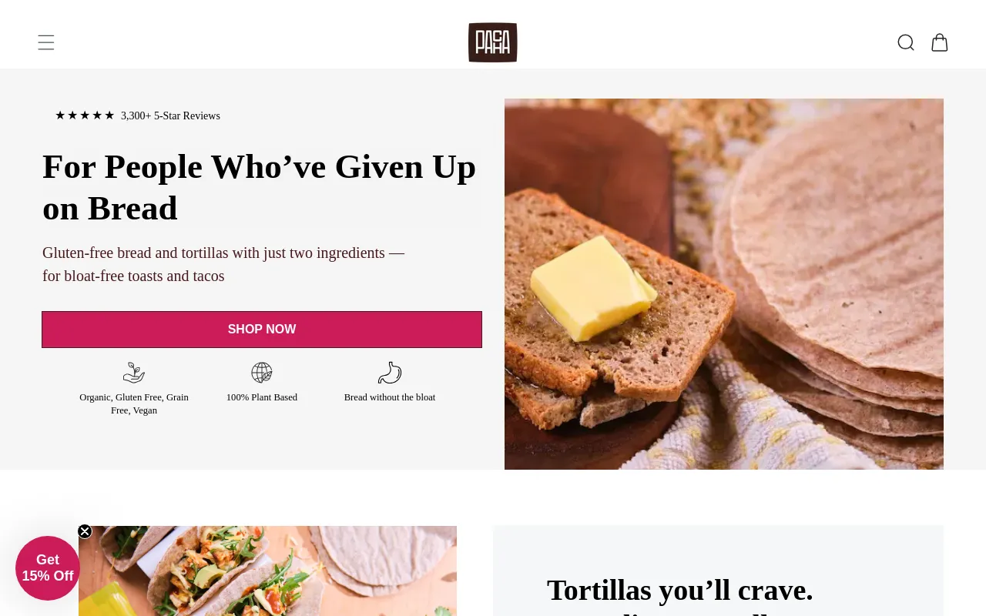The image size is (986, 616).
Task: Click the 'For People Who've Given Up on Bread' heading
Action: 260,187
